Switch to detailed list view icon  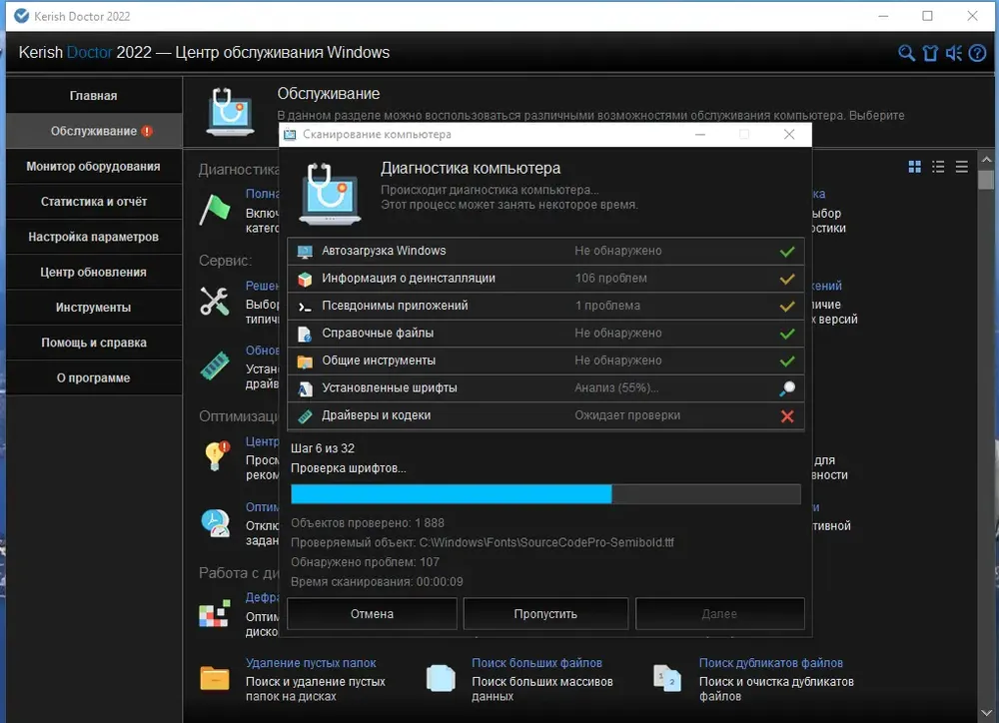point(938,167)
